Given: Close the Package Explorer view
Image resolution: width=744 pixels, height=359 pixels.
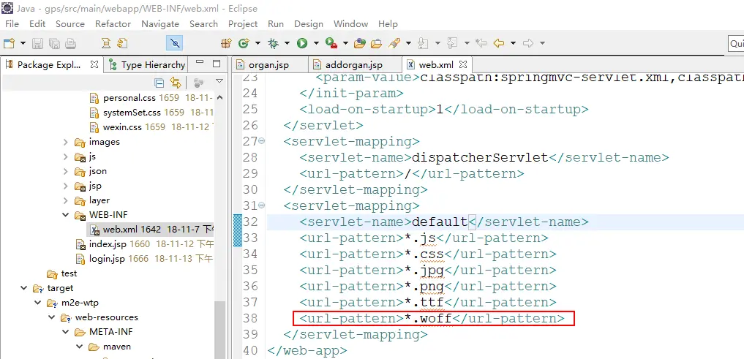Looking at the screenshot, I should [x=94, y=64].
